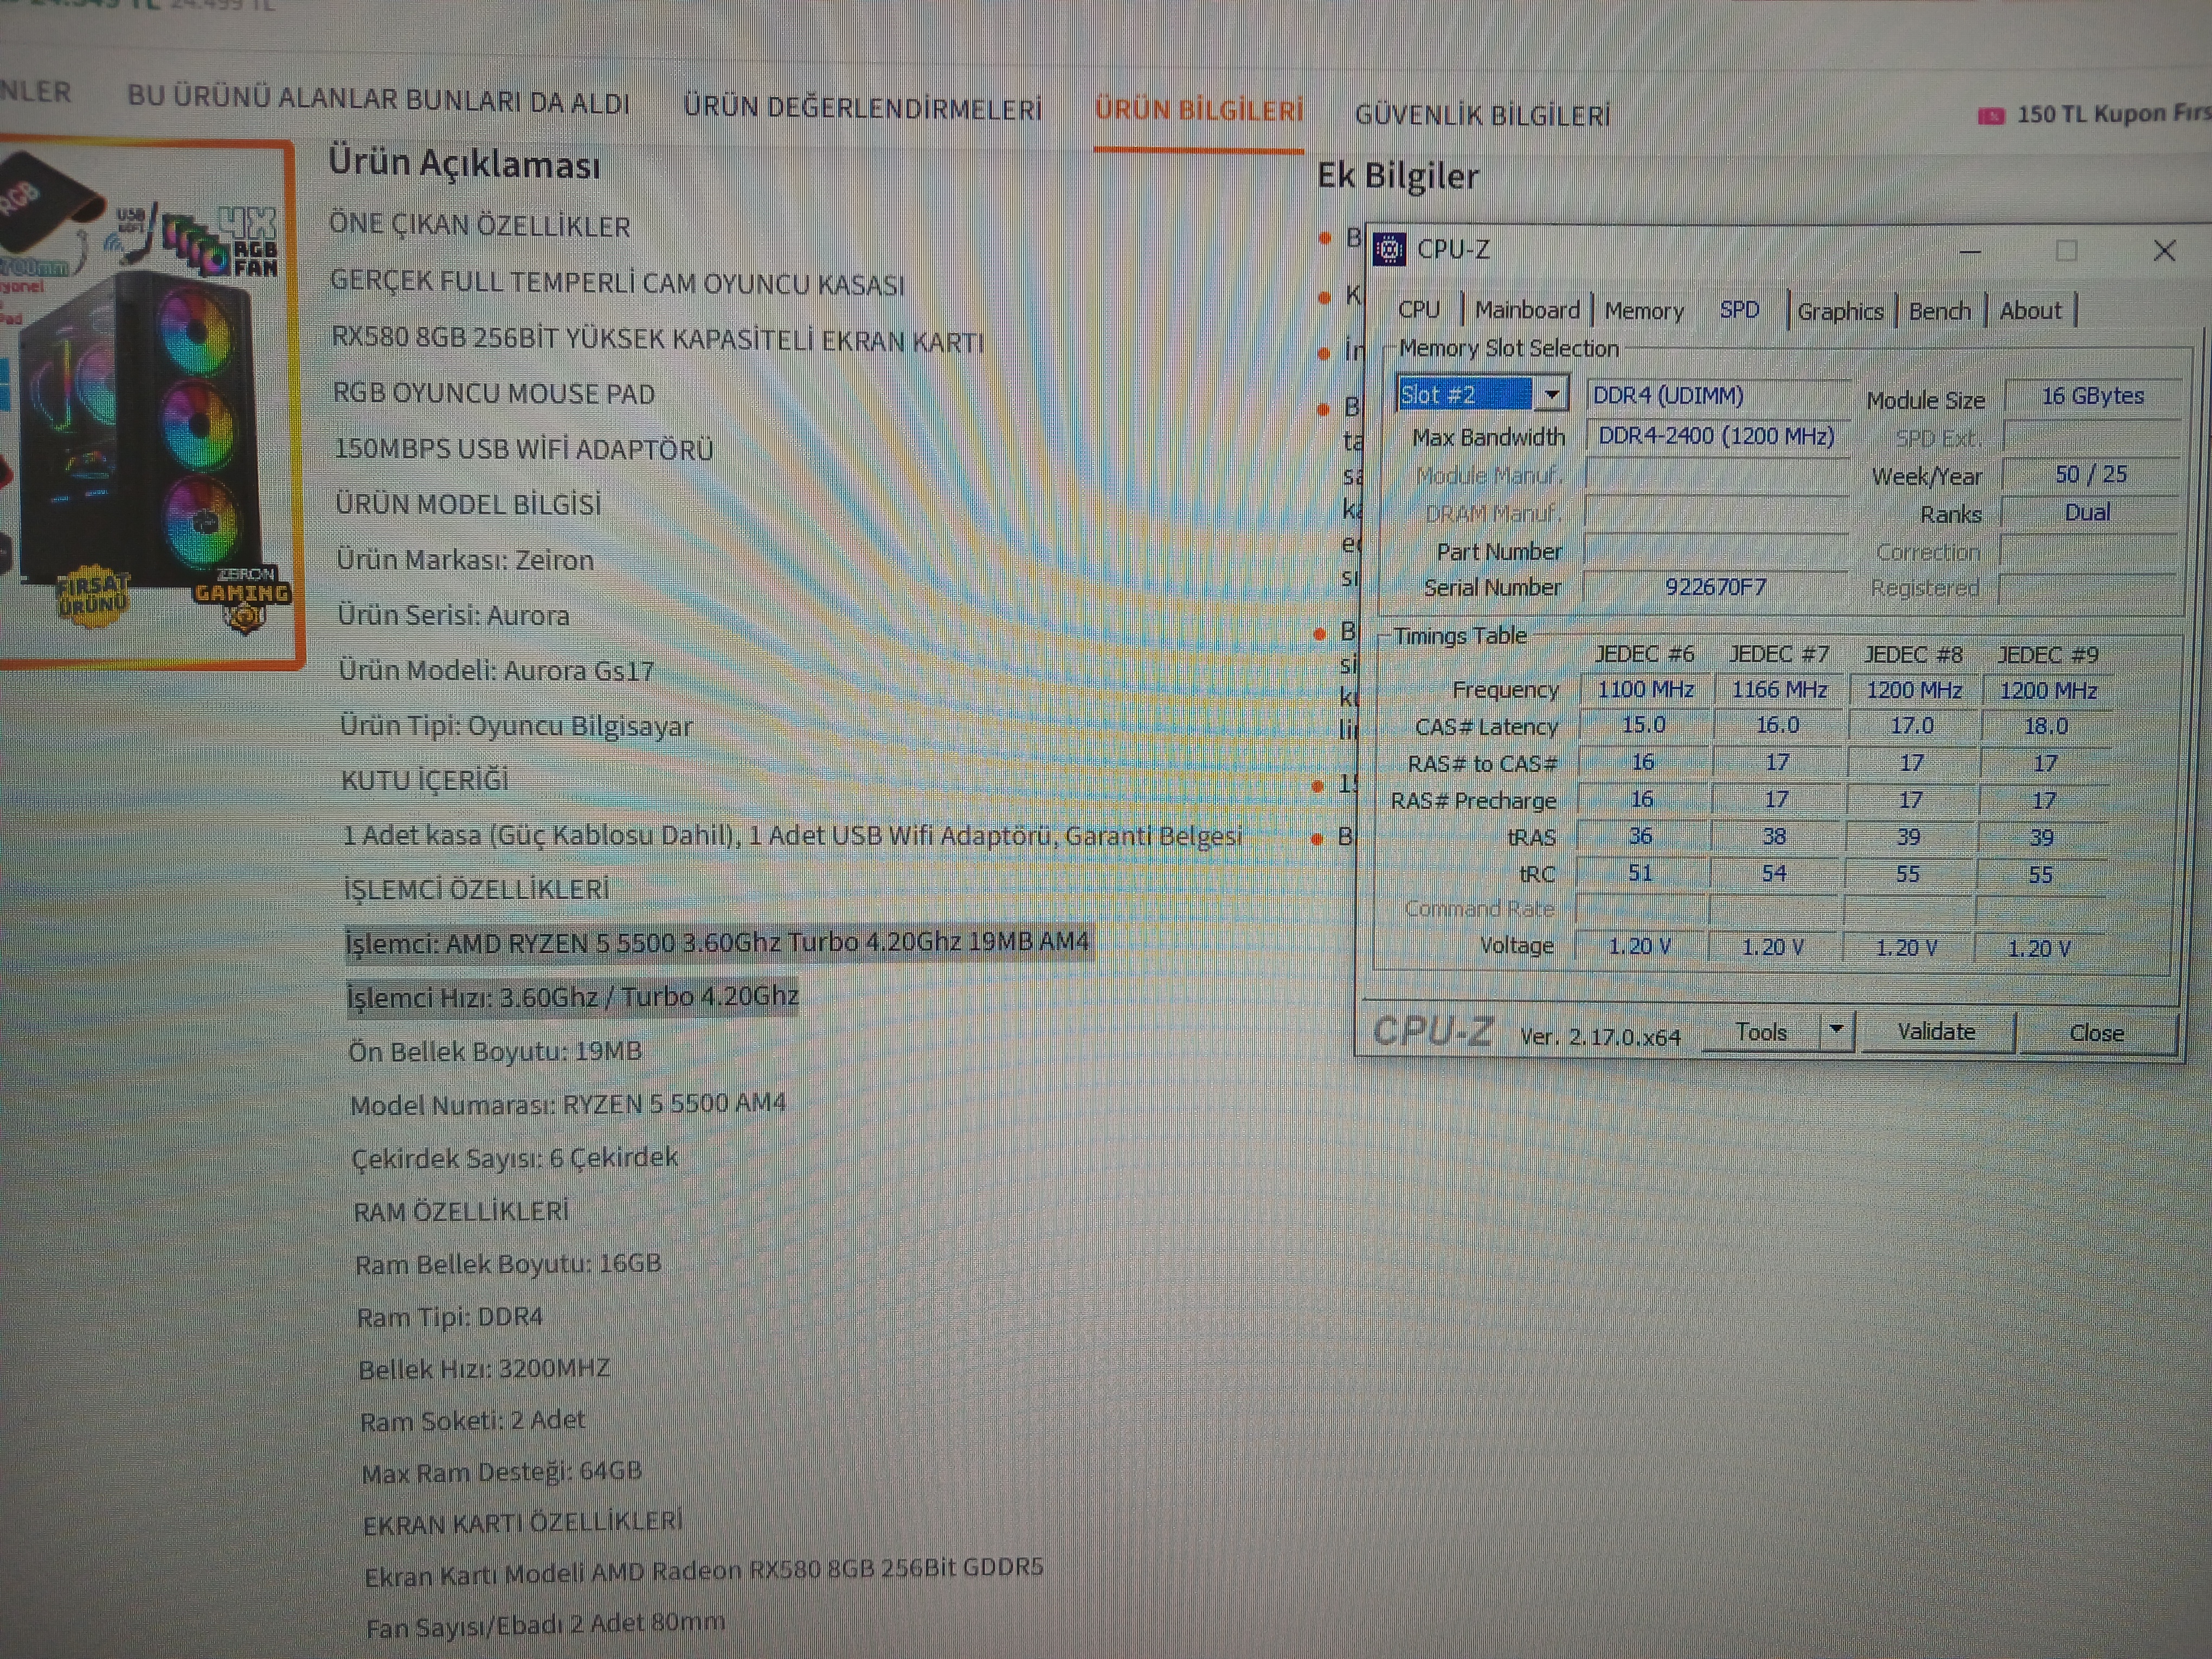Open the Bench tab
Image resolution: width=2212 pixels, height=1659 pixels.
point(1939,312)
